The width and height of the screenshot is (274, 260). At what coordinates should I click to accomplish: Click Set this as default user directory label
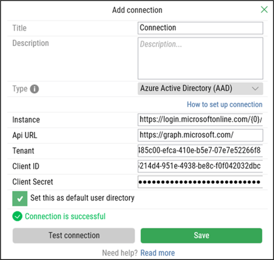point(82,198)
